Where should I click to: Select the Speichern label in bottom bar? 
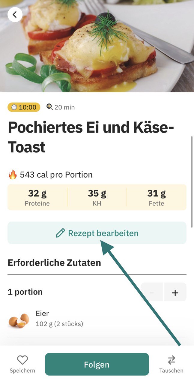[22, 370]
